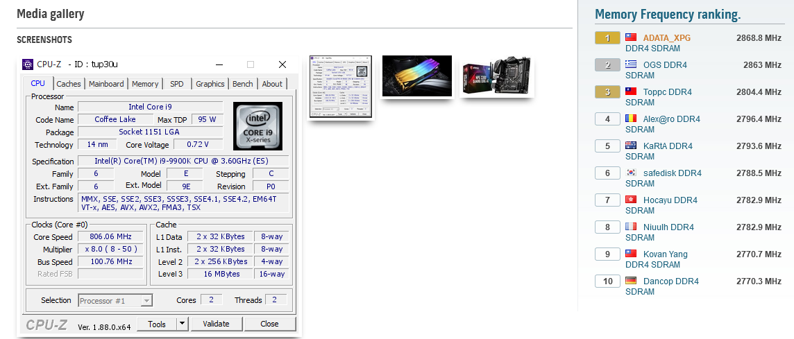
Task: Click the Max TDP value 95 W
Action: [207, 119]
